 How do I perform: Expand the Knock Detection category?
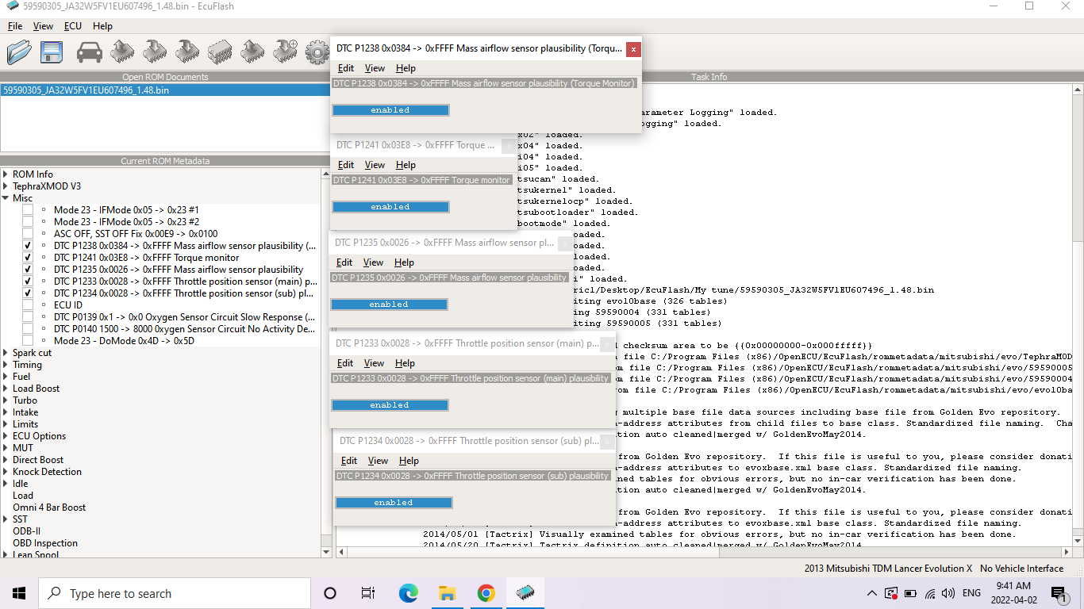pyautogui.click(x=6, y=472)
